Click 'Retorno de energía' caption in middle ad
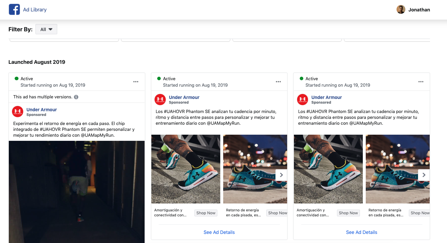Viewport: 447px width, 243px height. [243, 213]
